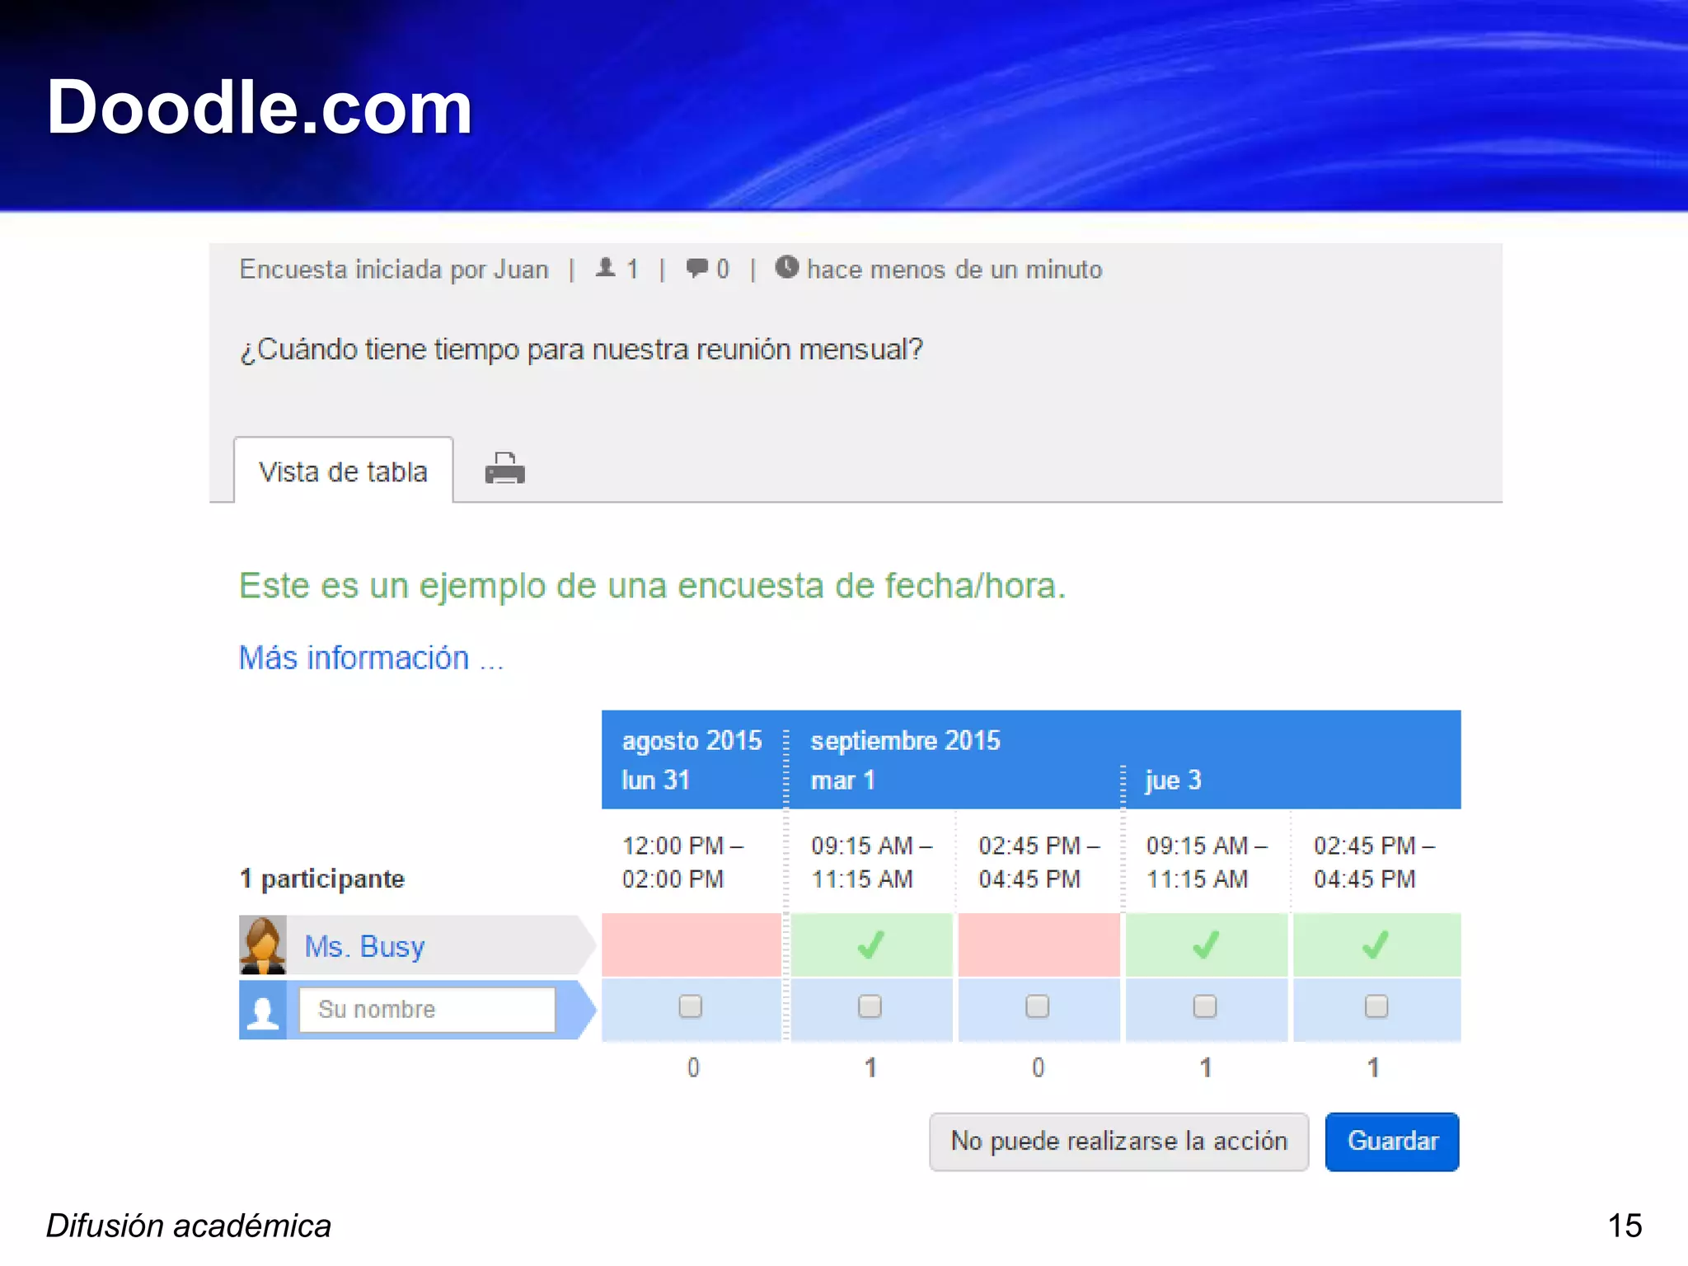Check the lun 31 12:00 PM checkbox
Image resolution: width=1688 pixels, height=1266 pixels.
tap(691, 1006)
